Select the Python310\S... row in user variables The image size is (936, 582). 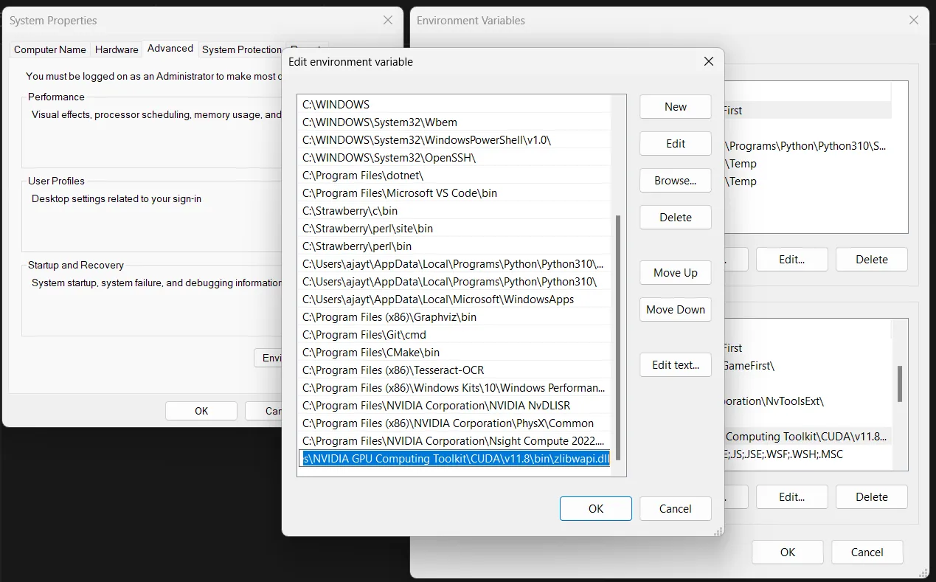pos(808,146)
